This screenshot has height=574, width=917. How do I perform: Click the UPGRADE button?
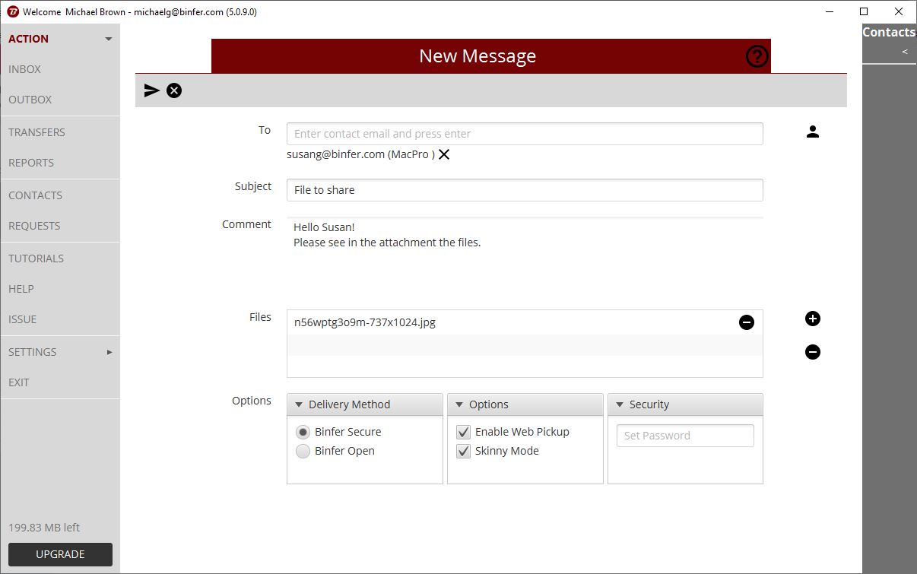(x=60, y=554)
